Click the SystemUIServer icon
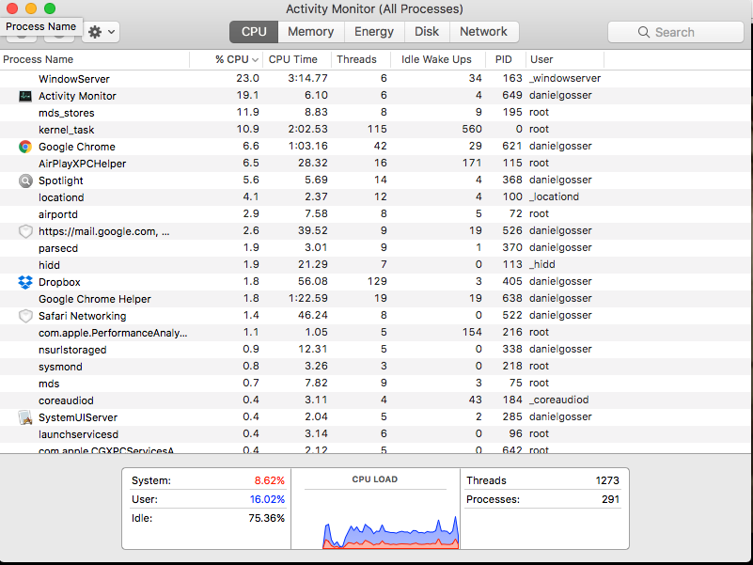This screenshot has width=753, height=565. tap(25, 417)
